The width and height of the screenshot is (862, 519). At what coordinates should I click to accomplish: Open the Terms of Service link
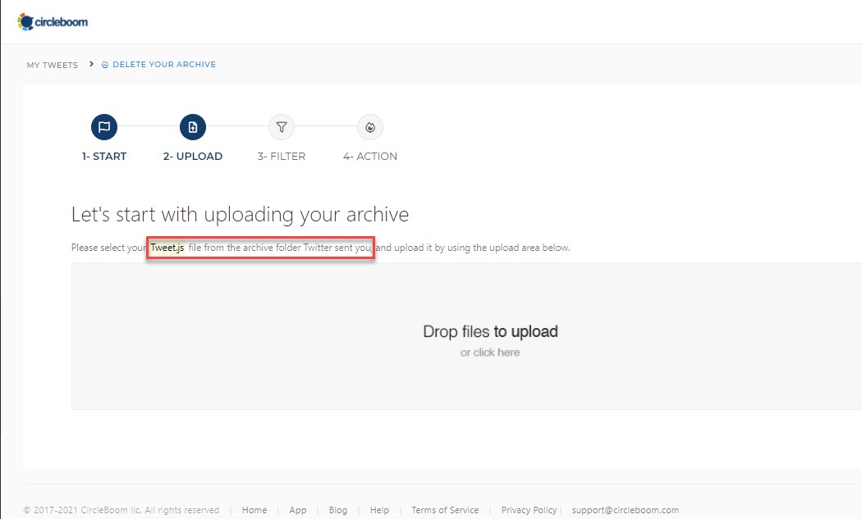[445, 510]
